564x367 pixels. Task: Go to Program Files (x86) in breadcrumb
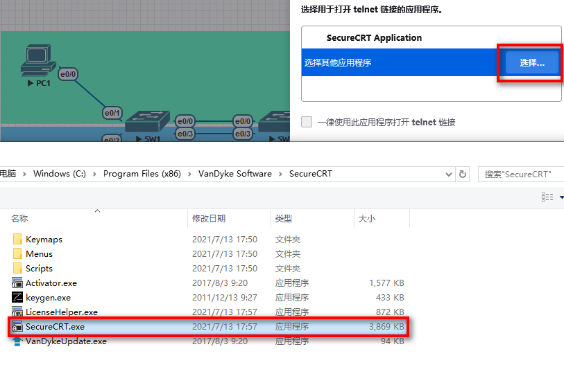[x=142, y=174]
